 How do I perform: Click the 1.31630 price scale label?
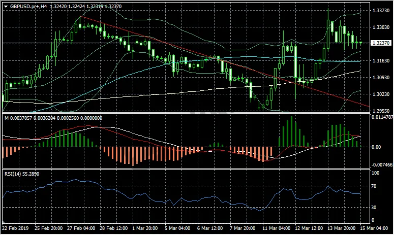coord(381,61)
